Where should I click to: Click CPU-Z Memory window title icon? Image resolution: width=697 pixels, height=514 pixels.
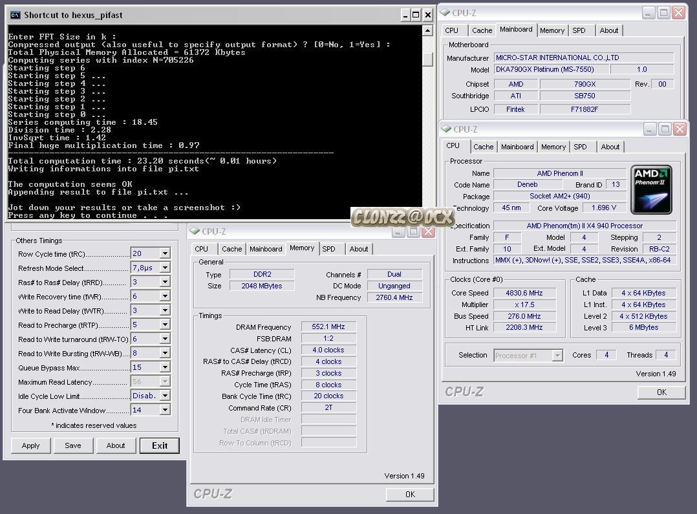coord(195,231)
